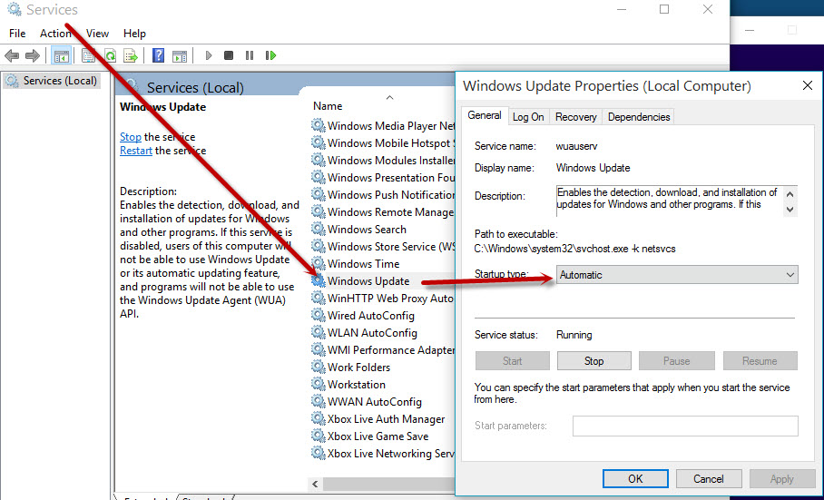This screenshot has width=824, height=500.
Task: Click the Export List toolbar icon
Action: click(131, 55)
